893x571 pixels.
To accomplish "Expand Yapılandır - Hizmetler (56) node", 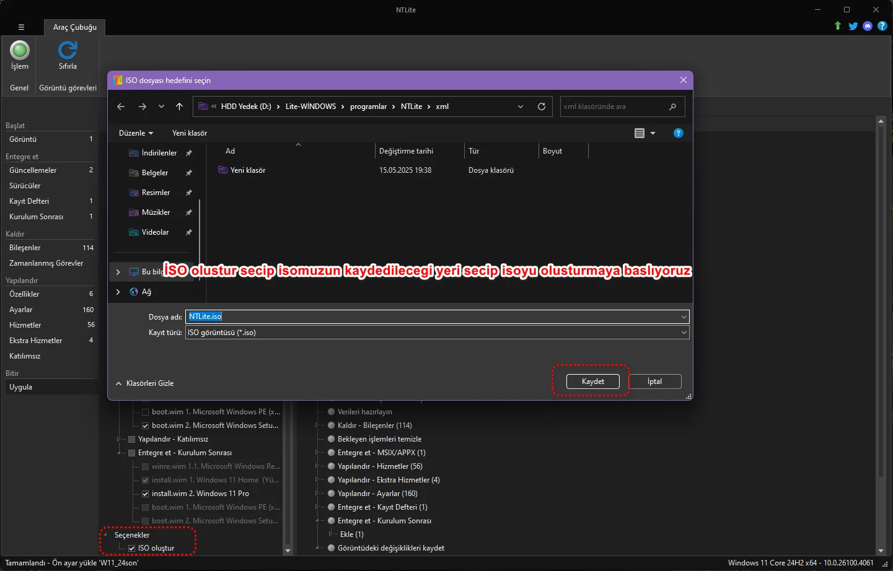I will pos(317,466).
